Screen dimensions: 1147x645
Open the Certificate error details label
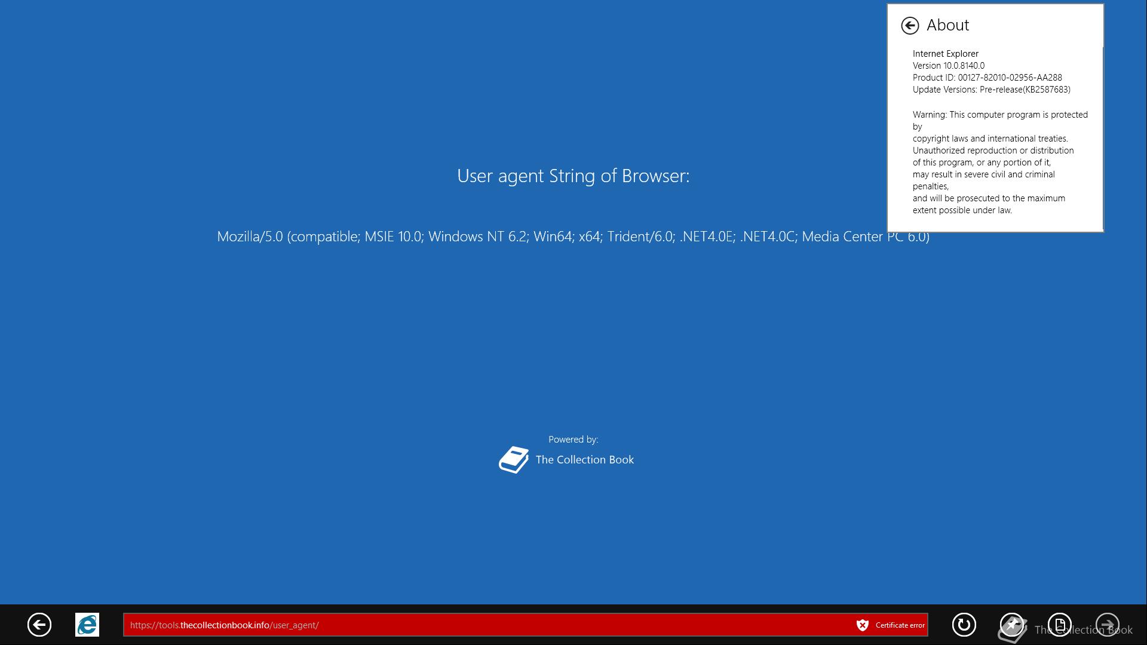(x=900, y=625)
